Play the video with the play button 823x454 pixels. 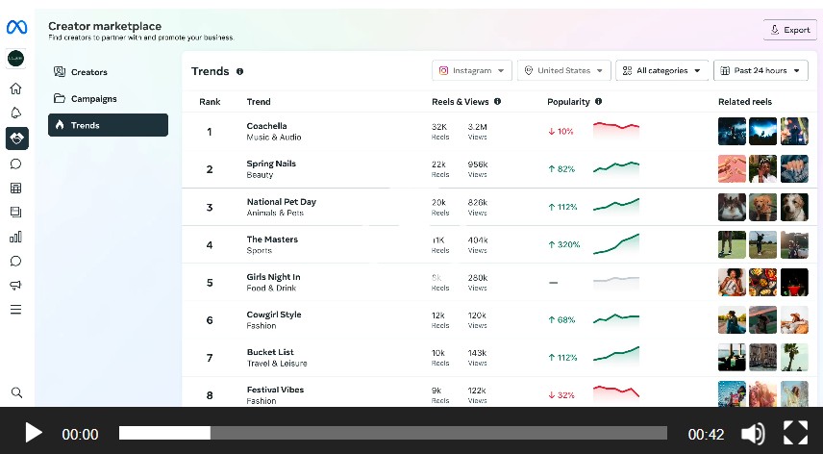(34, 434)
